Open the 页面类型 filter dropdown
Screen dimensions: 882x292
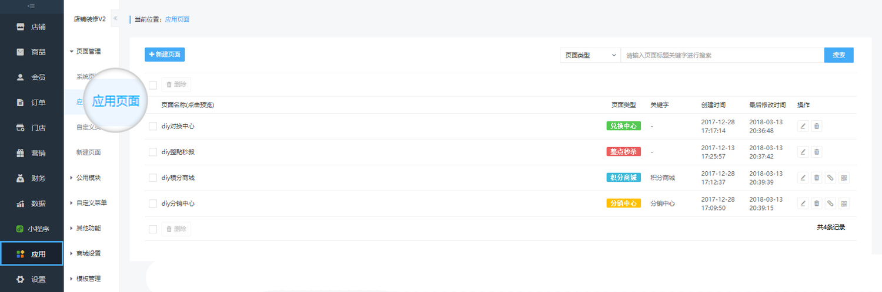click(590, 55)
